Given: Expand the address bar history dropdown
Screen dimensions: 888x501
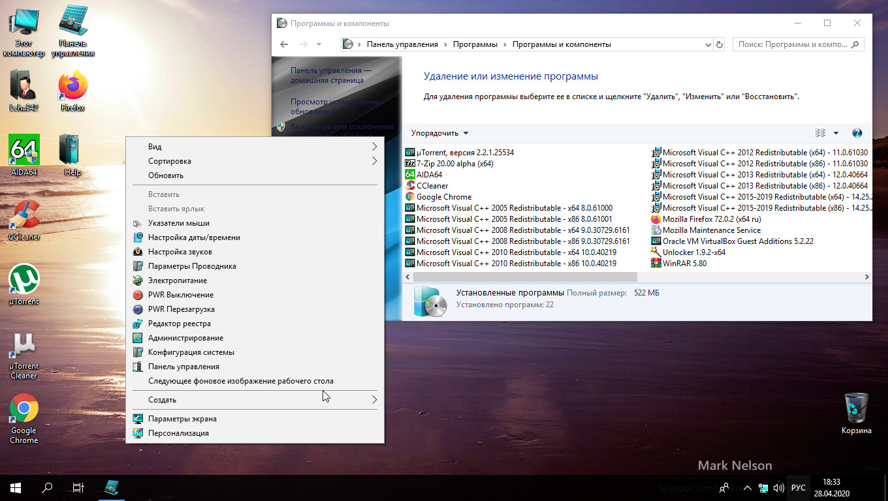Looking at the screenshot, I should 708,44.
